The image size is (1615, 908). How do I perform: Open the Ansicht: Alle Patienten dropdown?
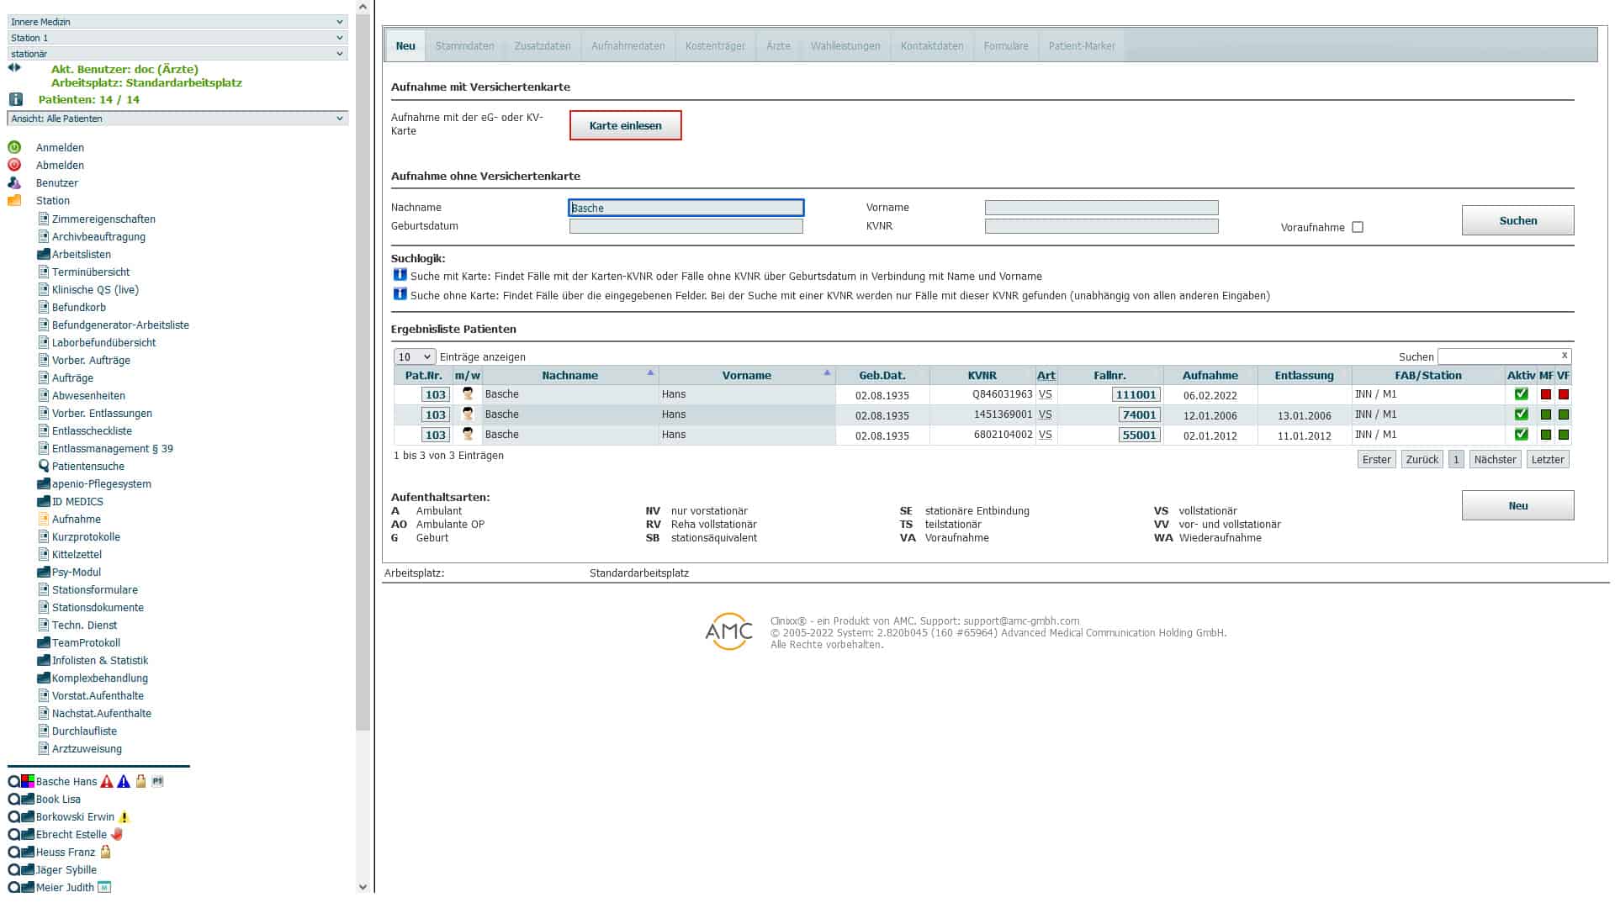coord(177,119)
